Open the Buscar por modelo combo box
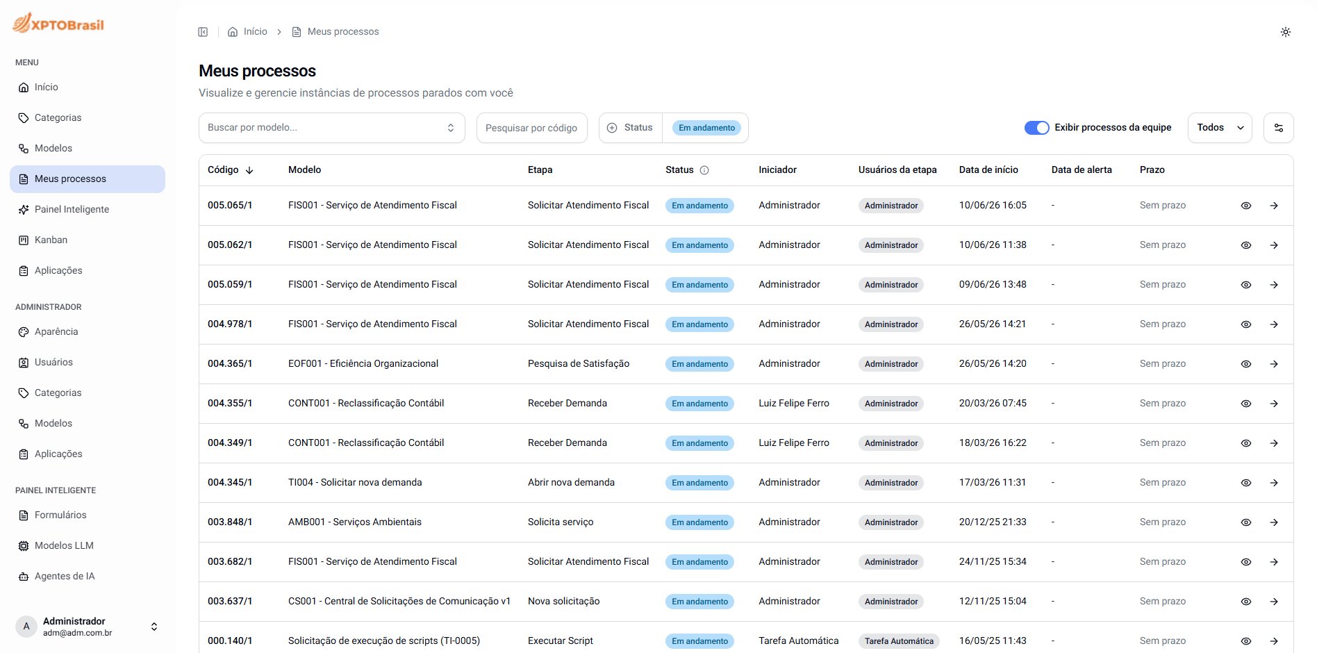This screenshot has height=653, width=1317. pyautogui.click(x=332, y=128)
